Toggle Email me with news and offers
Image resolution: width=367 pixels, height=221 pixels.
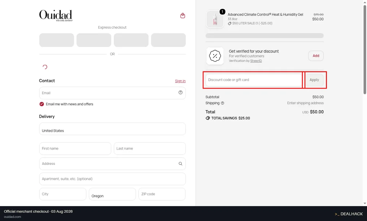42,104
